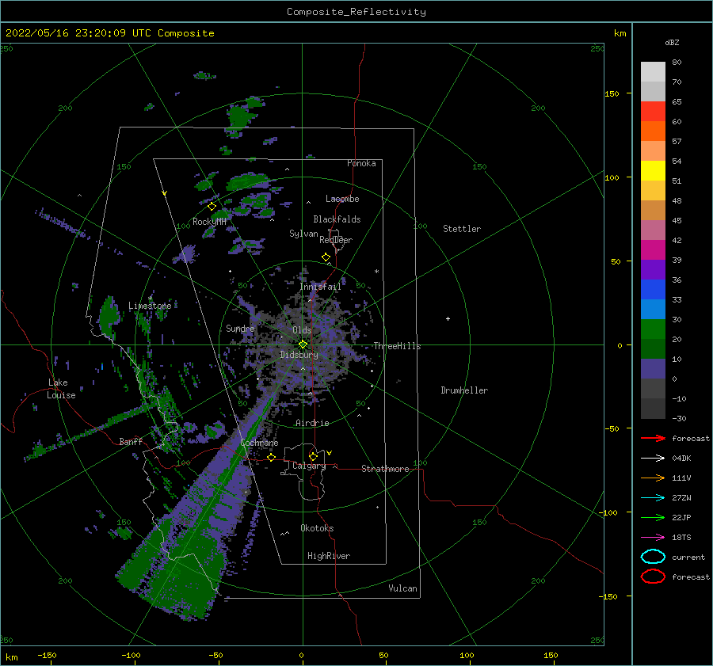Image resolution: width=713 pixels, height=666 pixels.
Task: Click the cyan current ellipse legend icon
Action: pyautogui.click(x=653, y=557)
